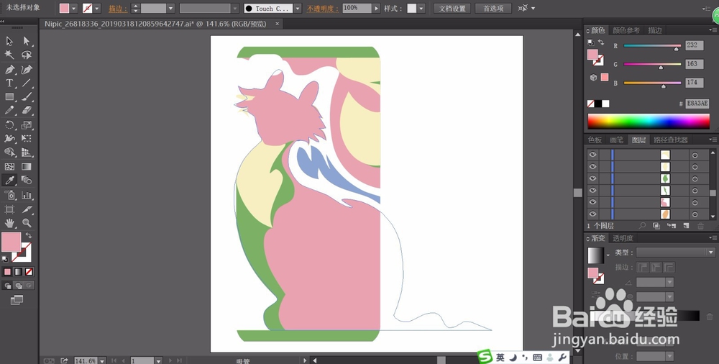The height and width of the screenshot is (364, 719).
Task: Swap fill and stroke in toolbox
Action: pos(29,235)
